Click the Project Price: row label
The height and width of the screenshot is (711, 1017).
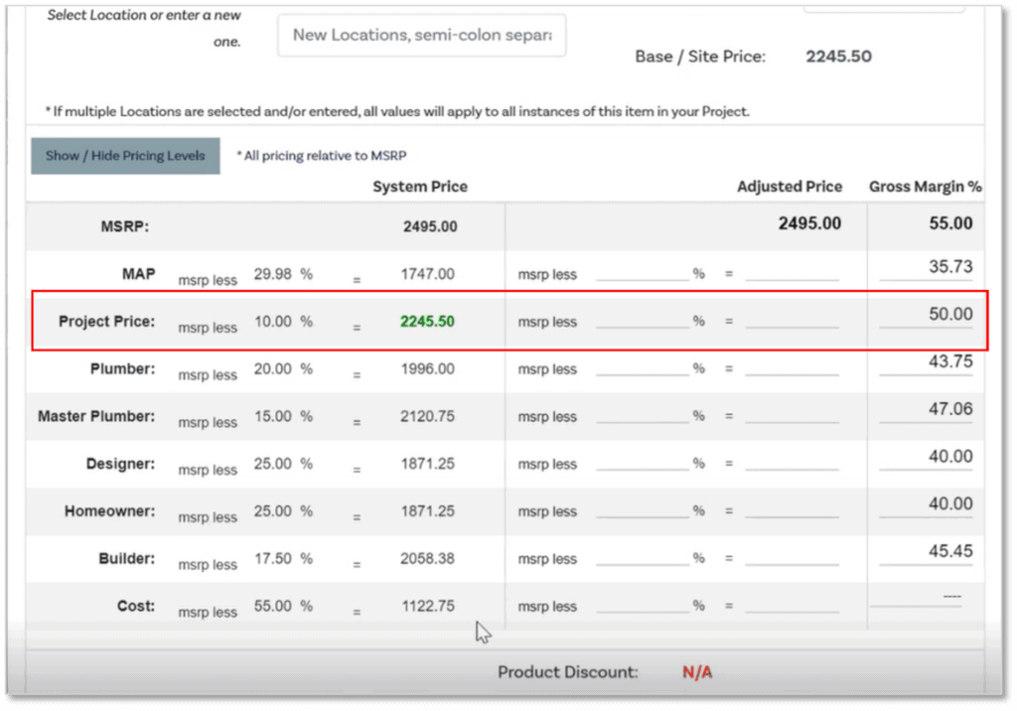point(107,321)
